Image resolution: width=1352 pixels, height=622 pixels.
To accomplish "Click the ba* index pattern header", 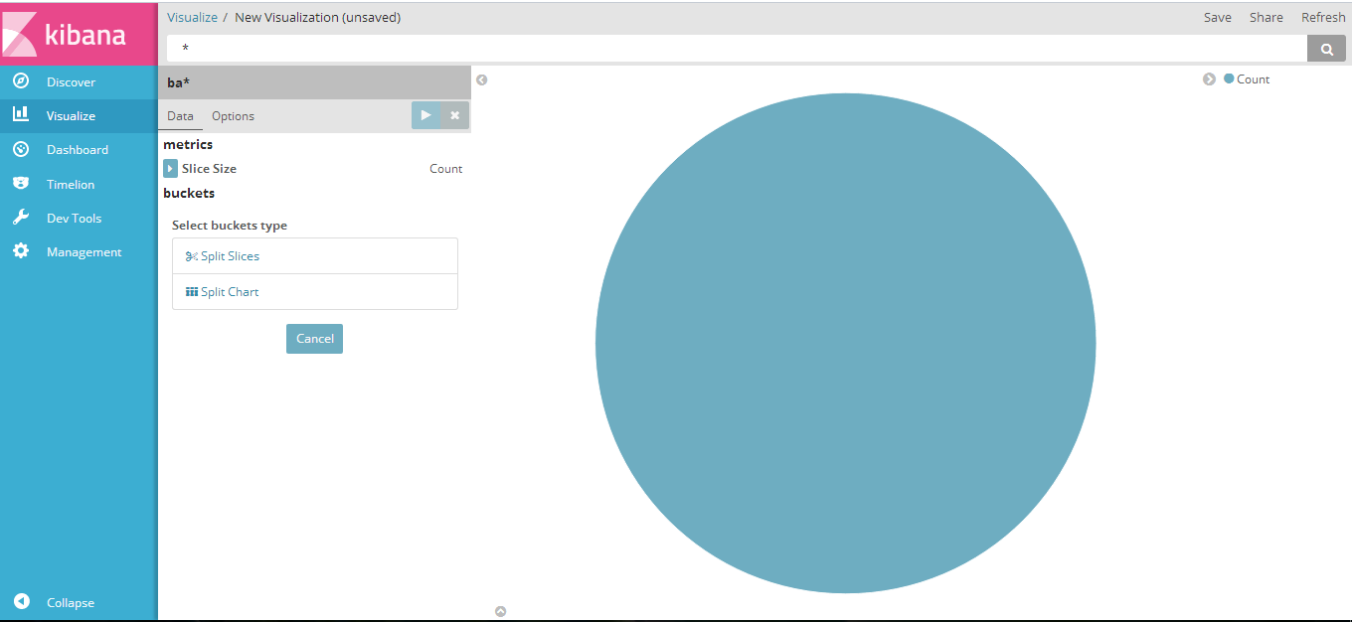I will point(314,82).
